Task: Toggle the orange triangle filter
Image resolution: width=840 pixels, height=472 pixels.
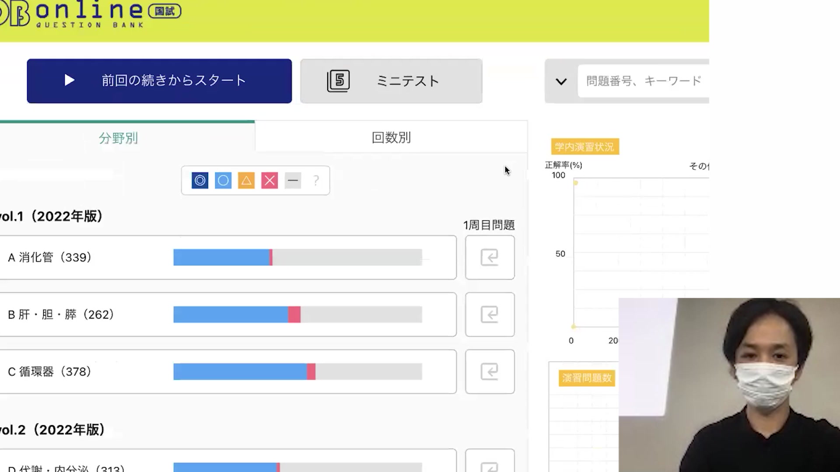Action: click(x=246, y=180)
